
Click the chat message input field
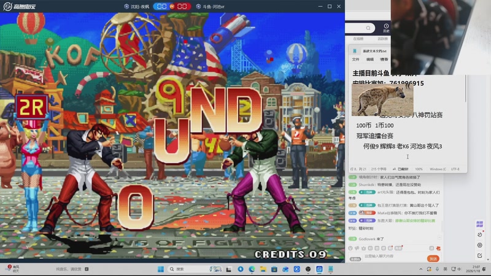[x=394, y=256]
